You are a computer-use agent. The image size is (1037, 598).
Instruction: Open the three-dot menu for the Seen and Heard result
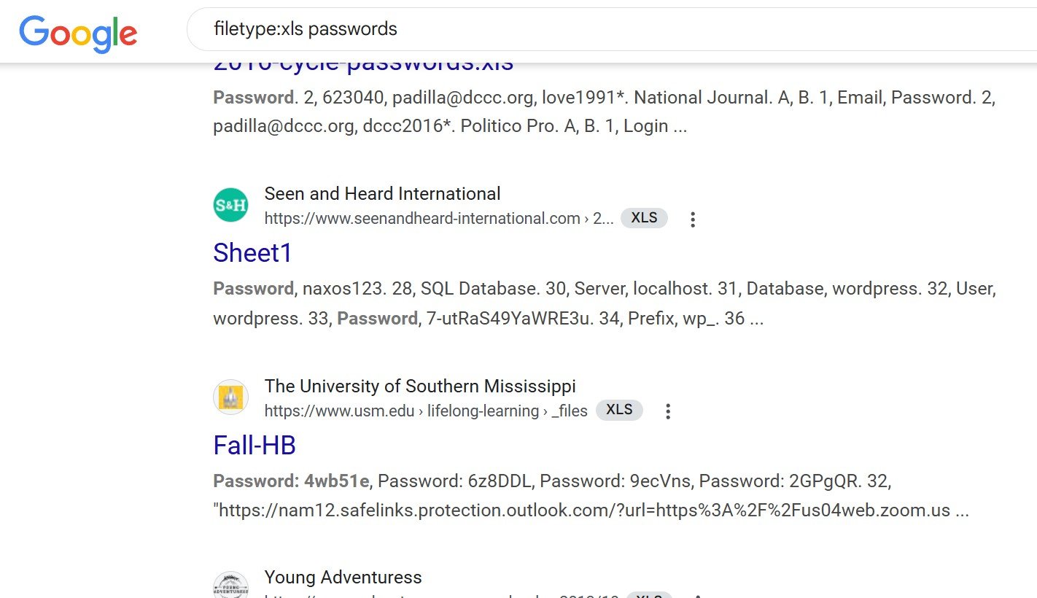(692, 219)
